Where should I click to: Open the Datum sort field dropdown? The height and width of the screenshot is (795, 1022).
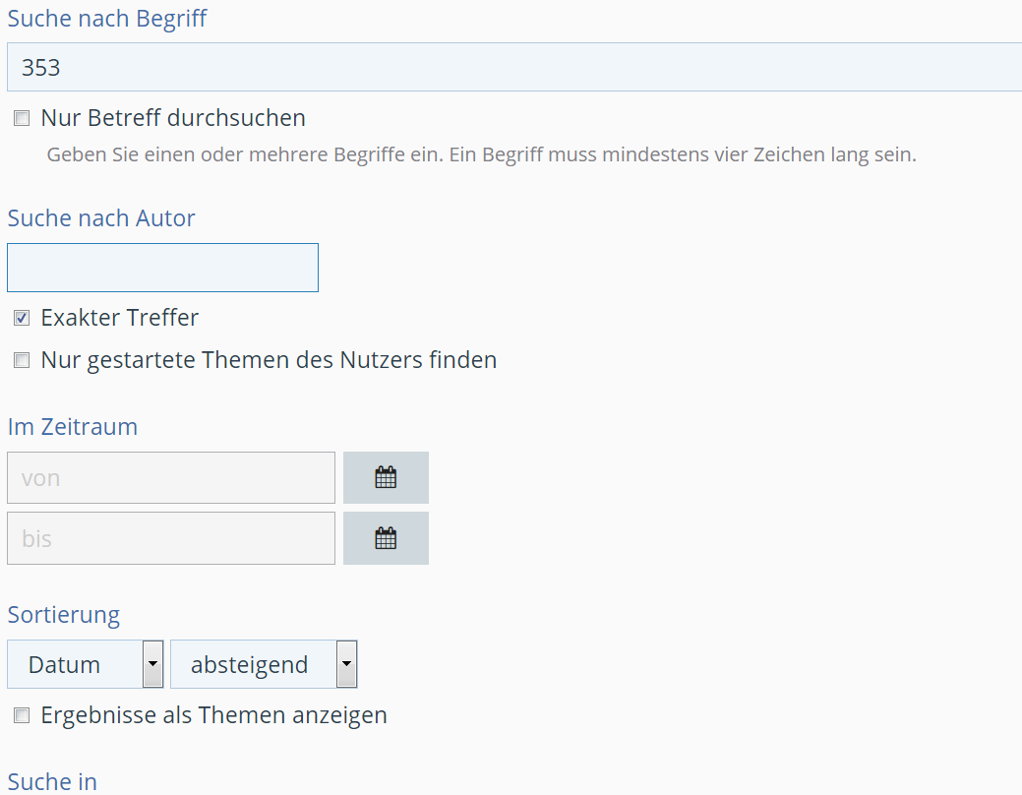(x=85, y=664)
